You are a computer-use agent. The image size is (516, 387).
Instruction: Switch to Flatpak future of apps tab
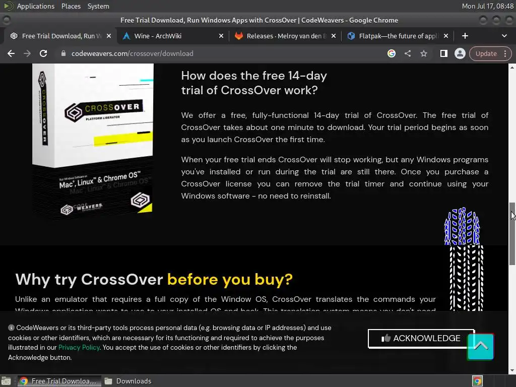397,36
